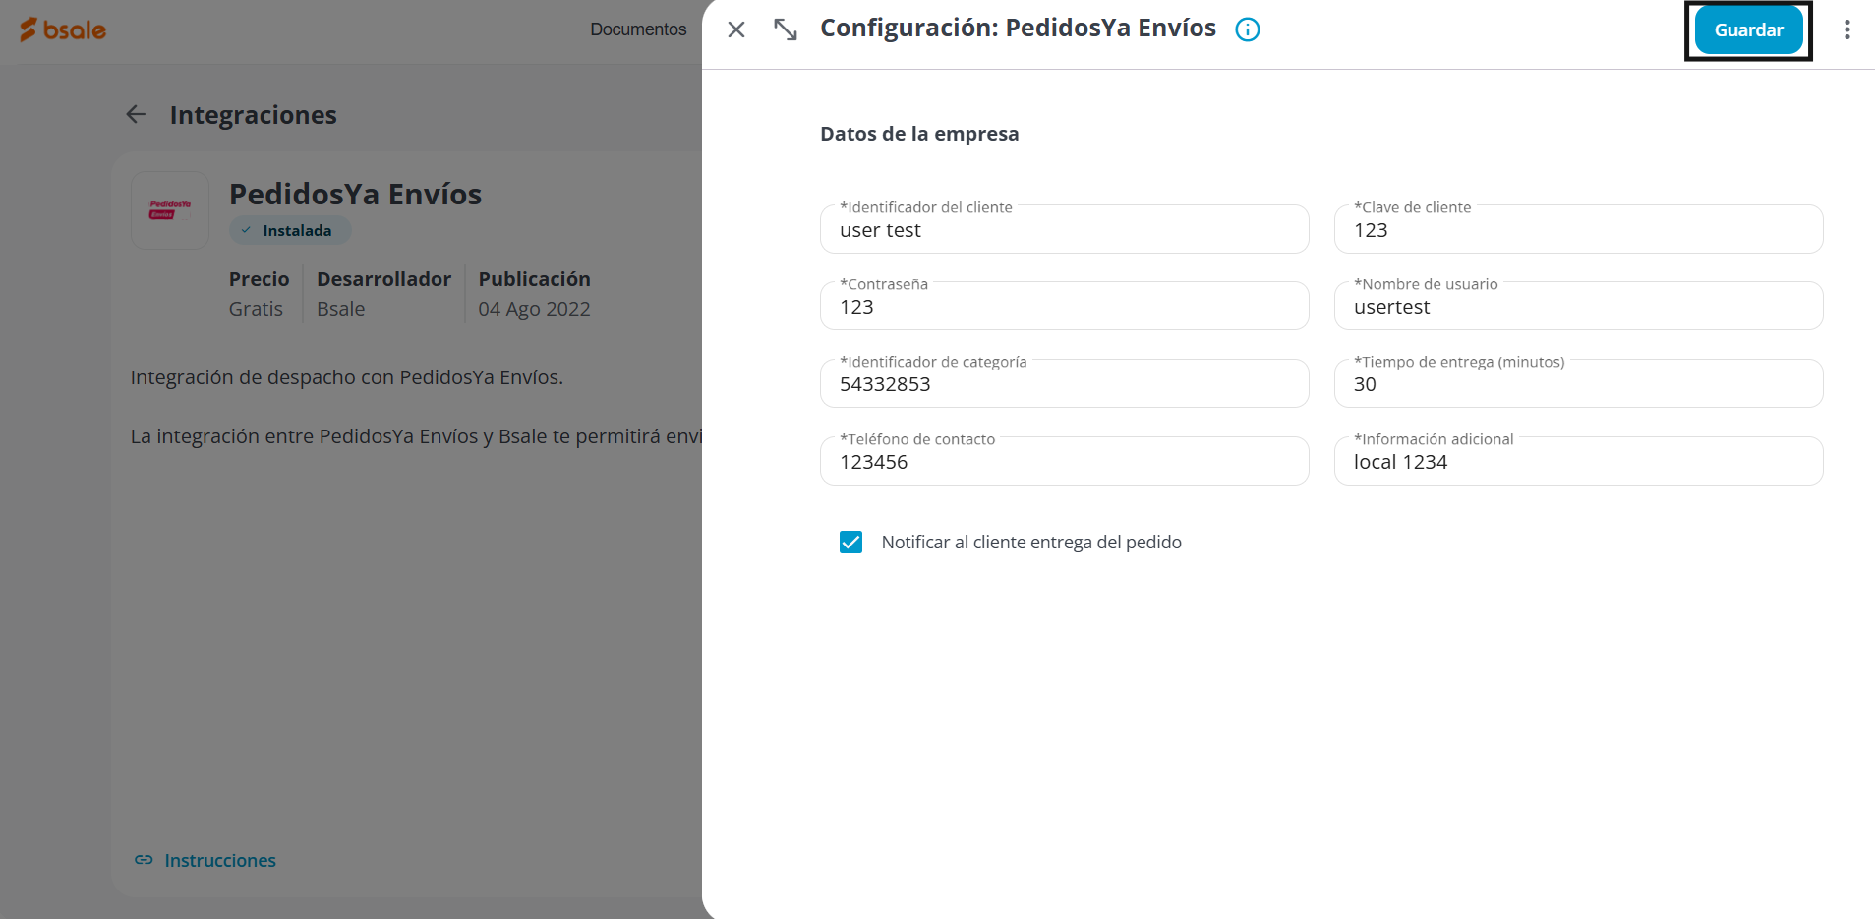Viewport: 1875px width, 919px height.
Task: Focus the Nombre de usuario field
Action: tap(1578, 306)
